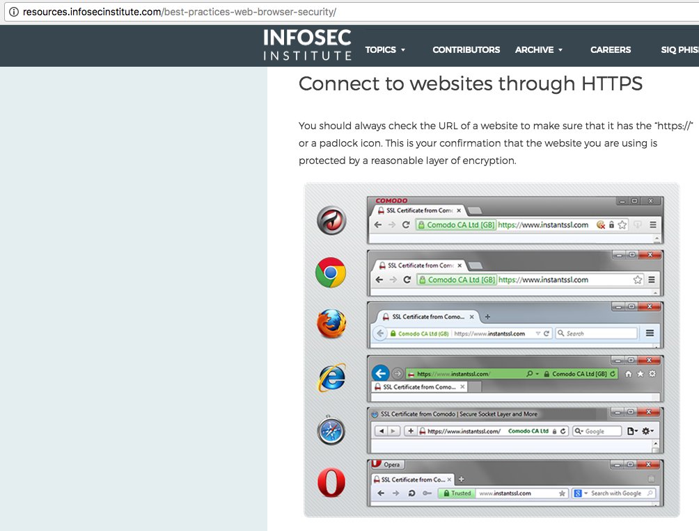The image size is (699, 531).
Task: Click the Google Chrome logo in image
Action: coord(330,272)
